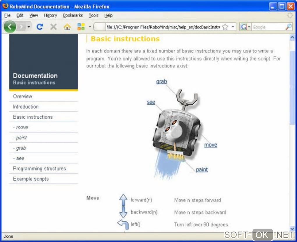The image size is (297, 242).
Task: Open Example scripts in the sidebar
Action: tap(43, 179)
